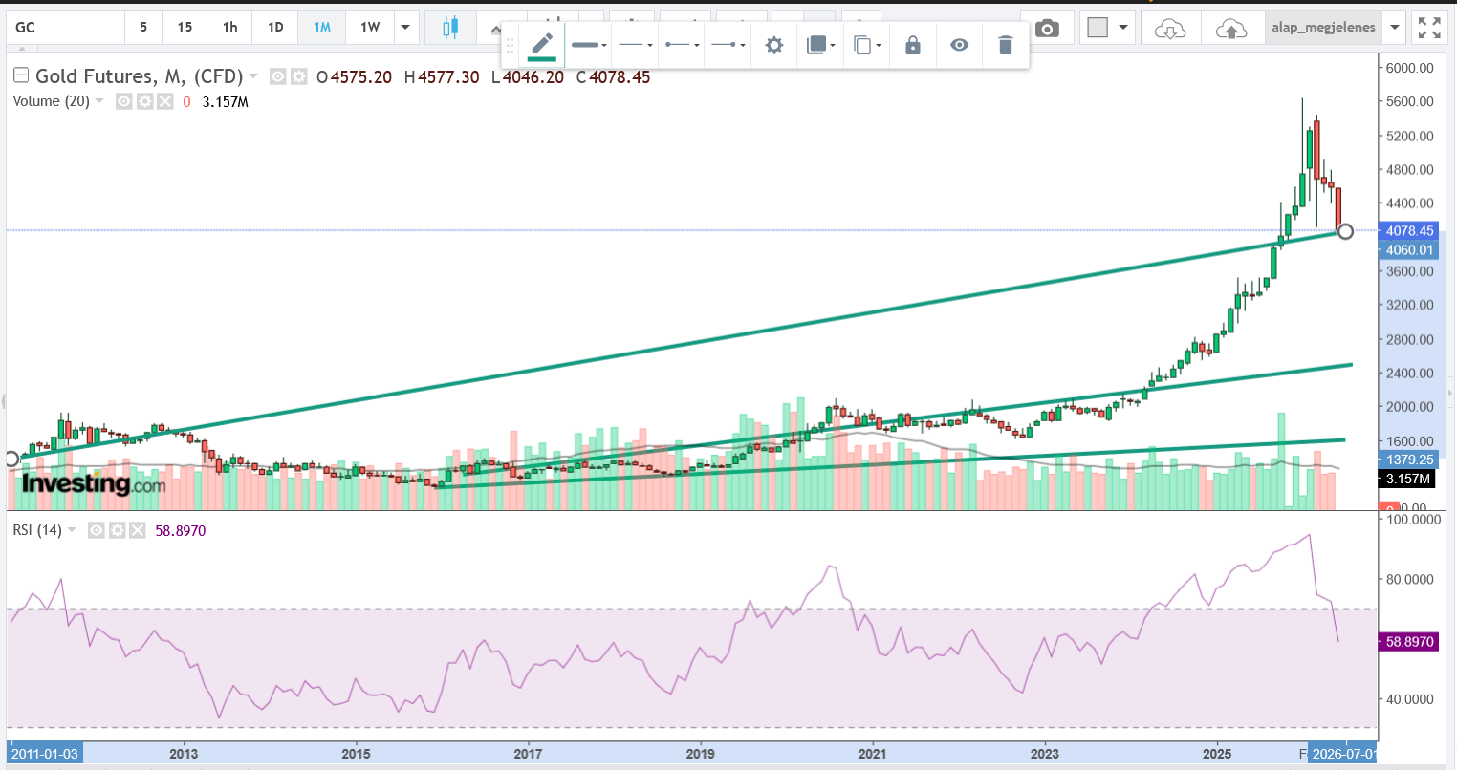Open drawing settings gear in floating toolbar

(x=774, y=45)
